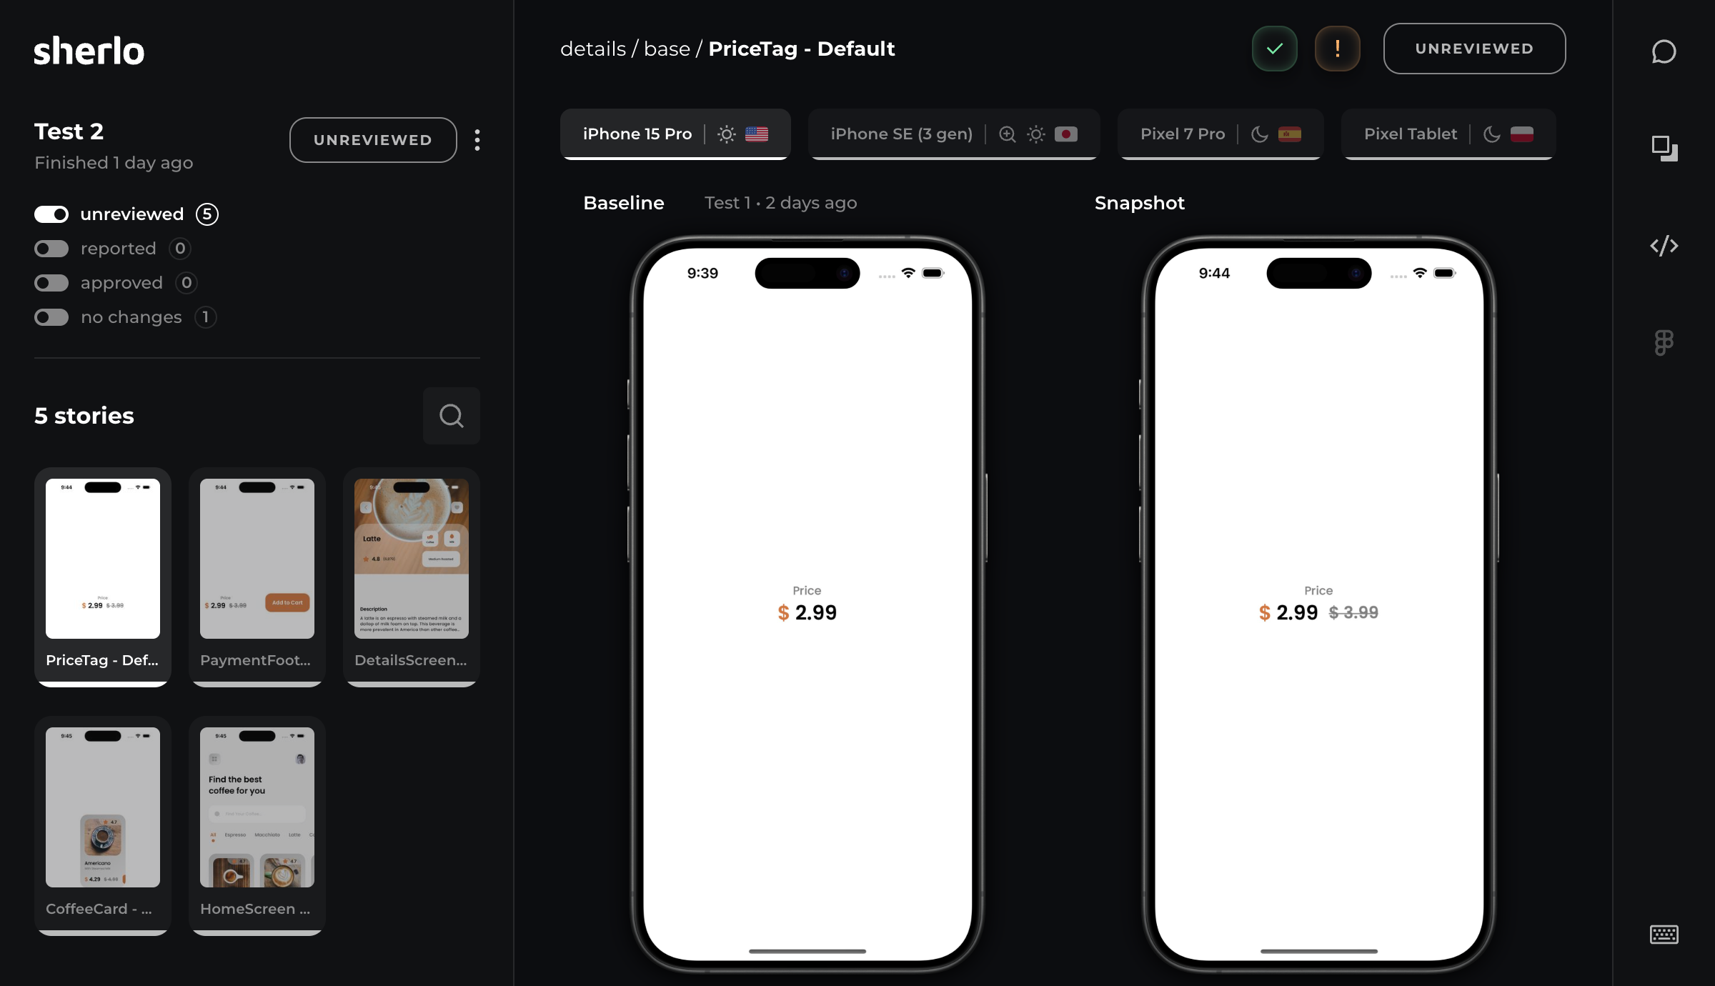Toggle the unreviewed filter off
The width and height of the screenshot is (1715, 986).
(x=51, y=214)
